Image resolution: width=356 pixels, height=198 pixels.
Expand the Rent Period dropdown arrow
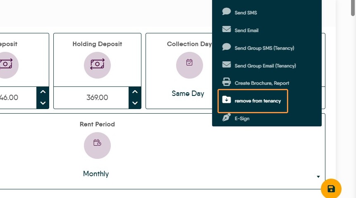pyautogui.click(x=318, y=177)
